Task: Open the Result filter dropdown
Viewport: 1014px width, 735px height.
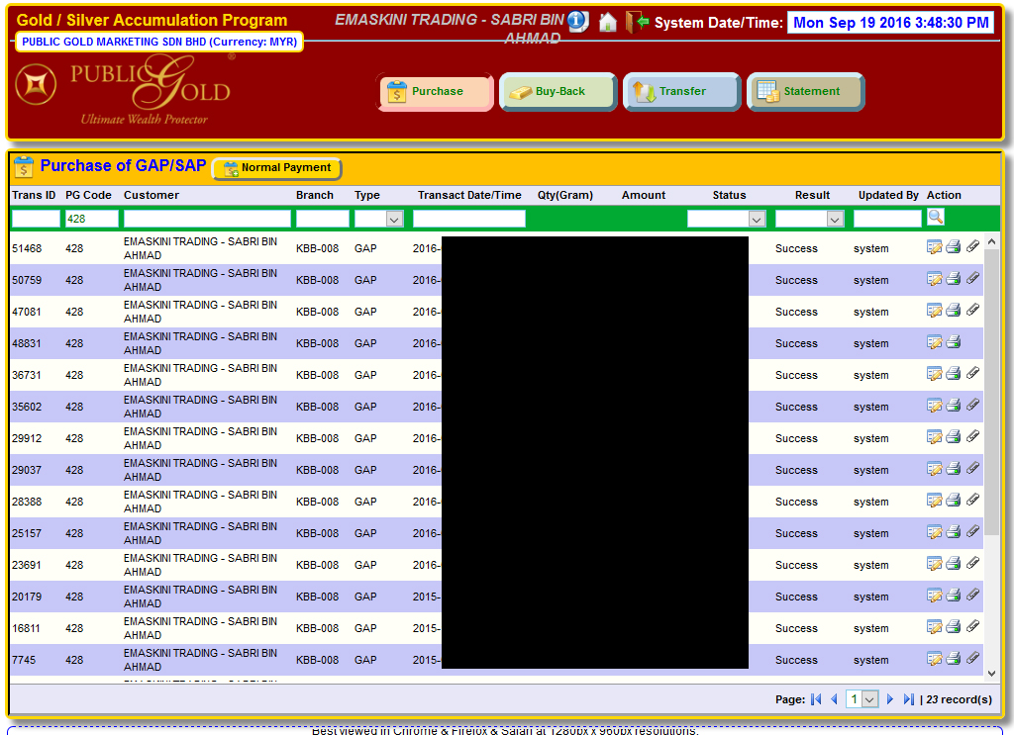Action: click(x=810, y=219)
